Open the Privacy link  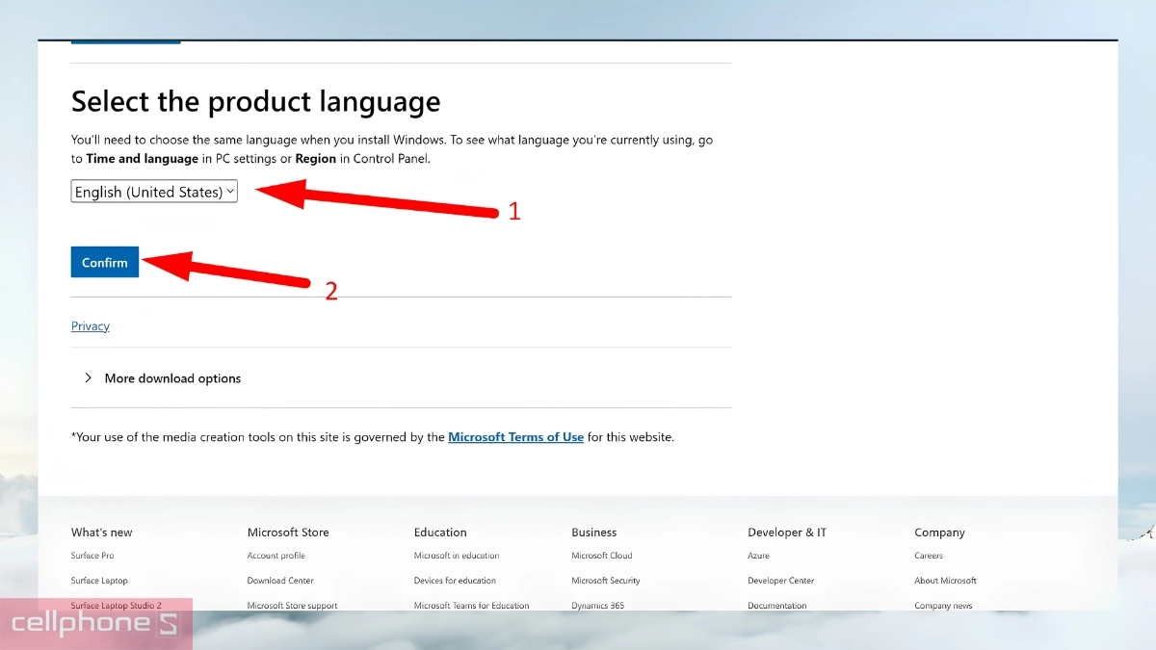tap(91, 326)
